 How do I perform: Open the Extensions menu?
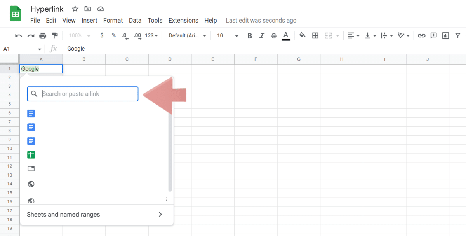coord(183,20)
